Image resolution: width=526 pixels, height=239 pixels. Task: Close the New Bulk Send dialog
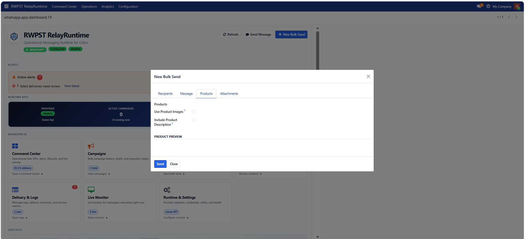pos(368,76)
